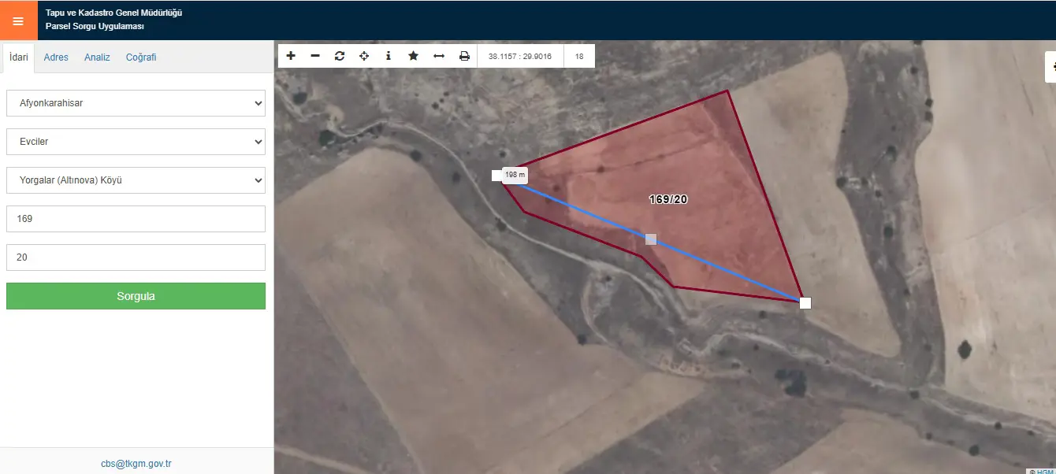Select the distance measure tool
This screenshot has height=474, width=1056.
tap(439, 56)
